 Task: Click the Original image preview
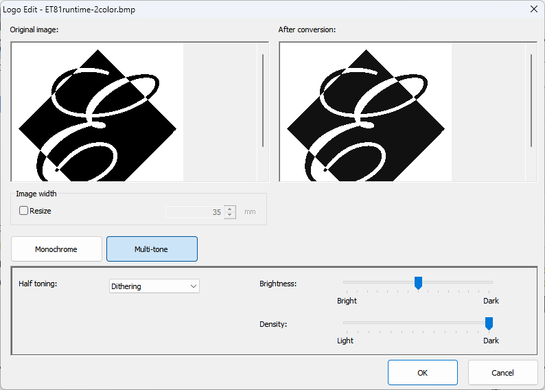tap(97, 112)
